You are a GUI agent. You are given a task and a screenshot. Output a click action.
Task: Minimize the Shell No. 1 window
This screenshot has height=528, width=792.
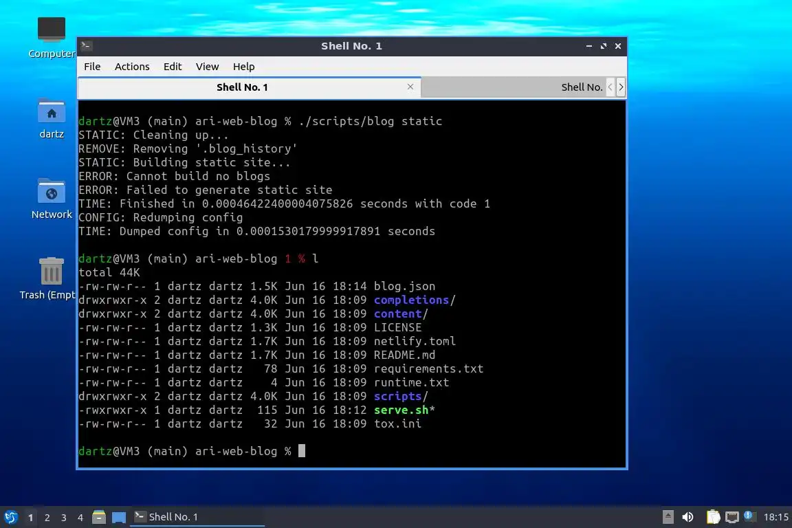coord(589,46)
